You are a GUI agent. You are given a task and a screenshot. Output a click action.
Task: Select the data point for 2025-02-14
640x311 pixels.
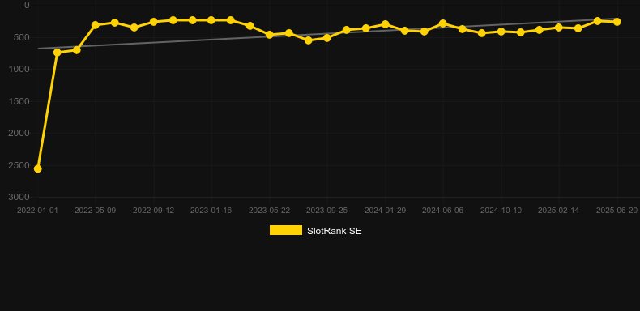pos(559,28)
